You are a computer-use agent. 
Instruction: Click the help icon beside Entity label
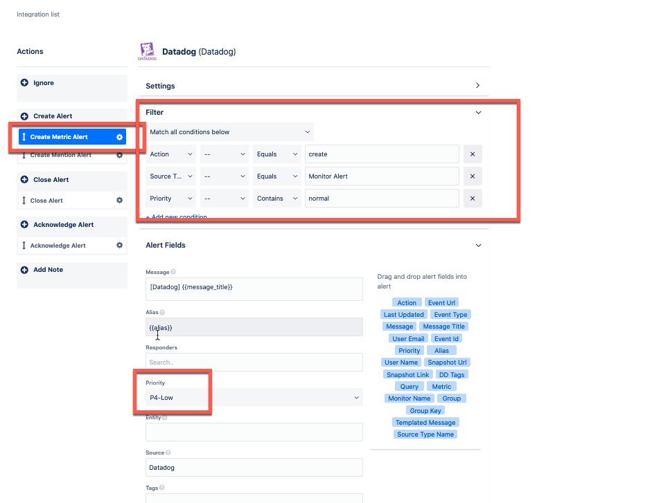(x=165, y=417)
